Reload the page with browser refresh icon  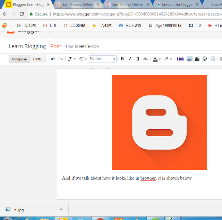[x=22, y=14]
